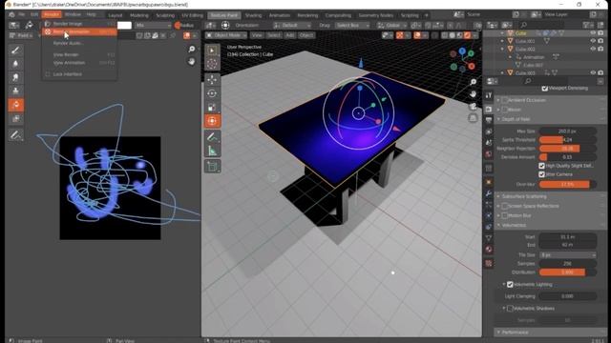
Task: Click the Blender logo menu icon
Action: click(x=11, y=15)
